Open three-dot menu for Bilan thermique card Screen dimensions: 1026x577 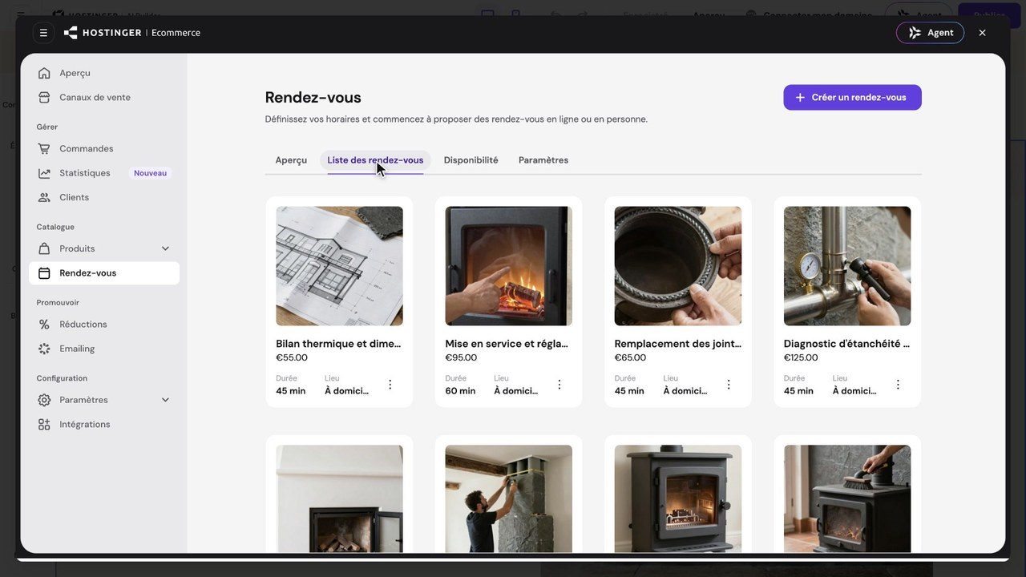coord(390,385)
